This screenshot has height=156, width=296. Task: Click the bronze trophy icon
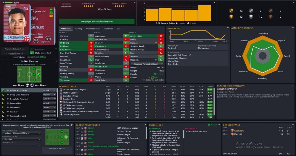(x=270, y=17)
